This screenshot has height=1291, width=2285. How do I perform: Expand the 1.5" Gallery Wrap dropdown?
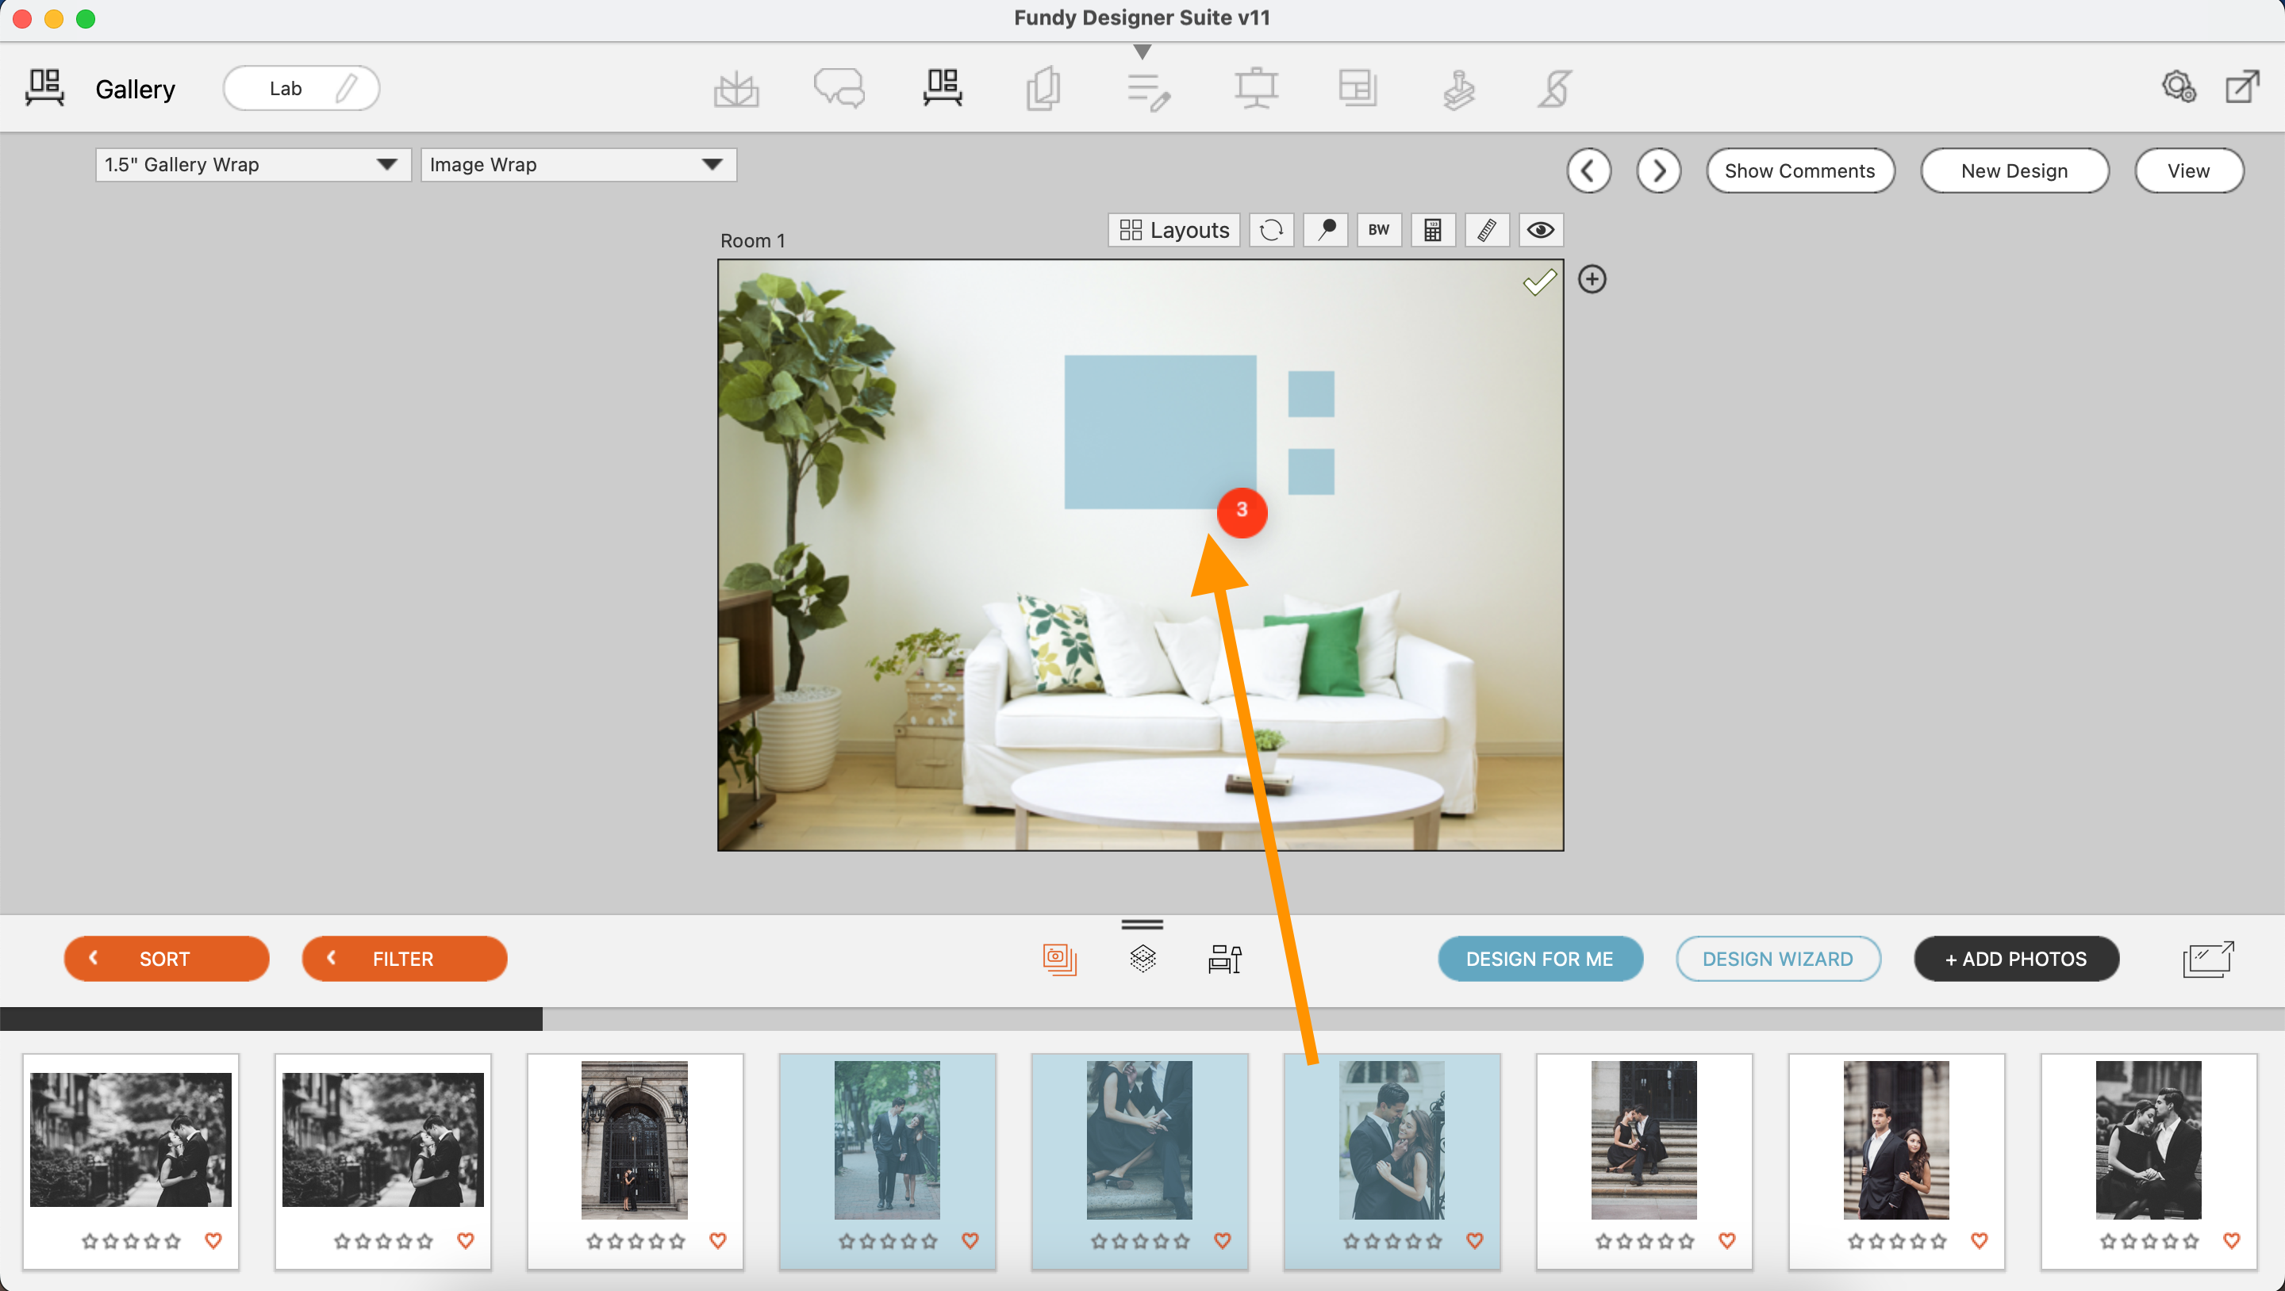point(253,165)
